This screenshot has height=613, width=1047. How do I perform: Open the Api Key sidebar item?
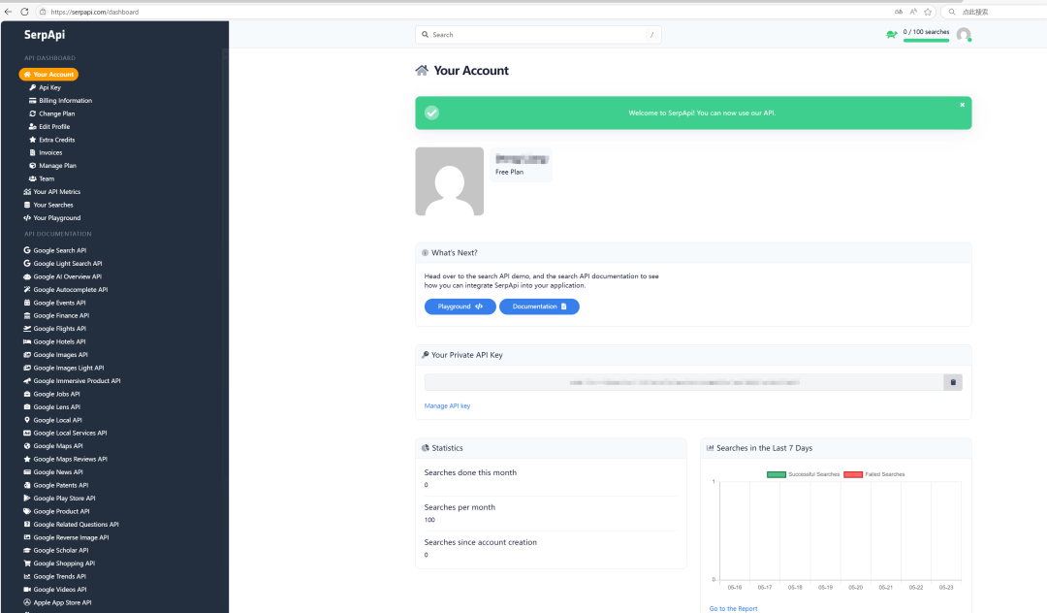click(49, 87)
